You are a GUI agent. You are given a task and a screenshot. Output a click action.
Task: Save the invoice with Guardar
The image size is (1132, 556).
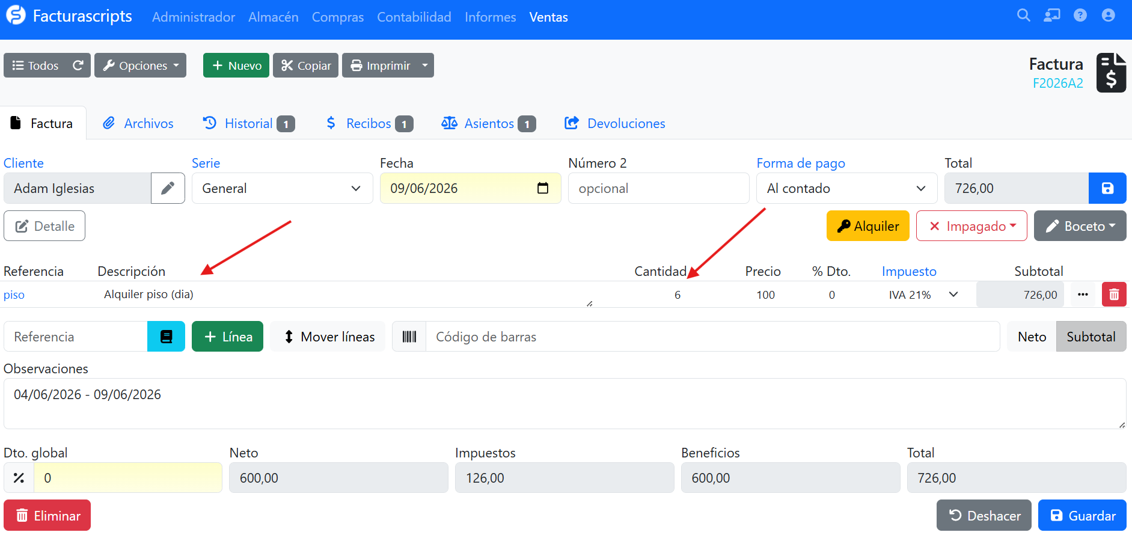(x=1082, y=515)
